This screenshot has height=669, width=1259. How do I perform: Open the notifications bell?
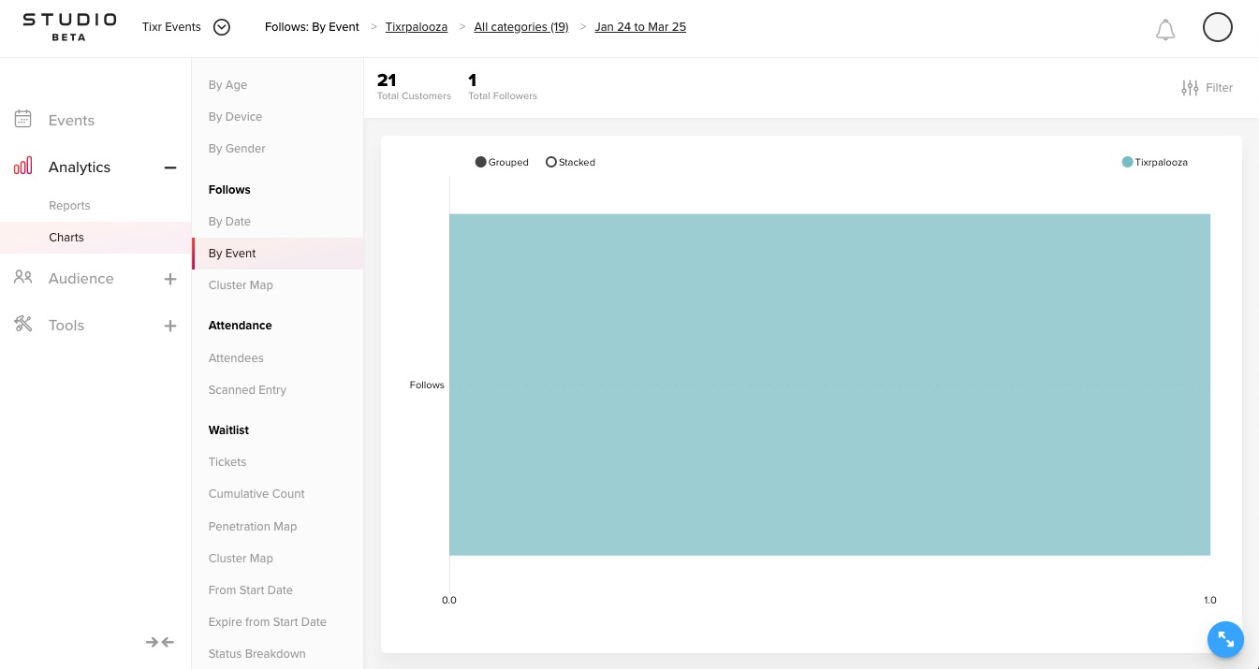coord(1165,30)
